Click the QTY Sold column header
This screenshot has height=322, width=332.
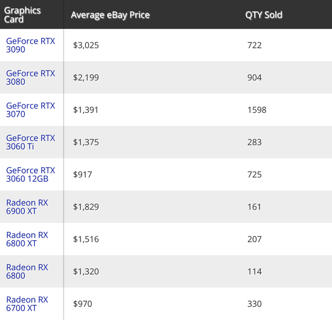(264, 15)
